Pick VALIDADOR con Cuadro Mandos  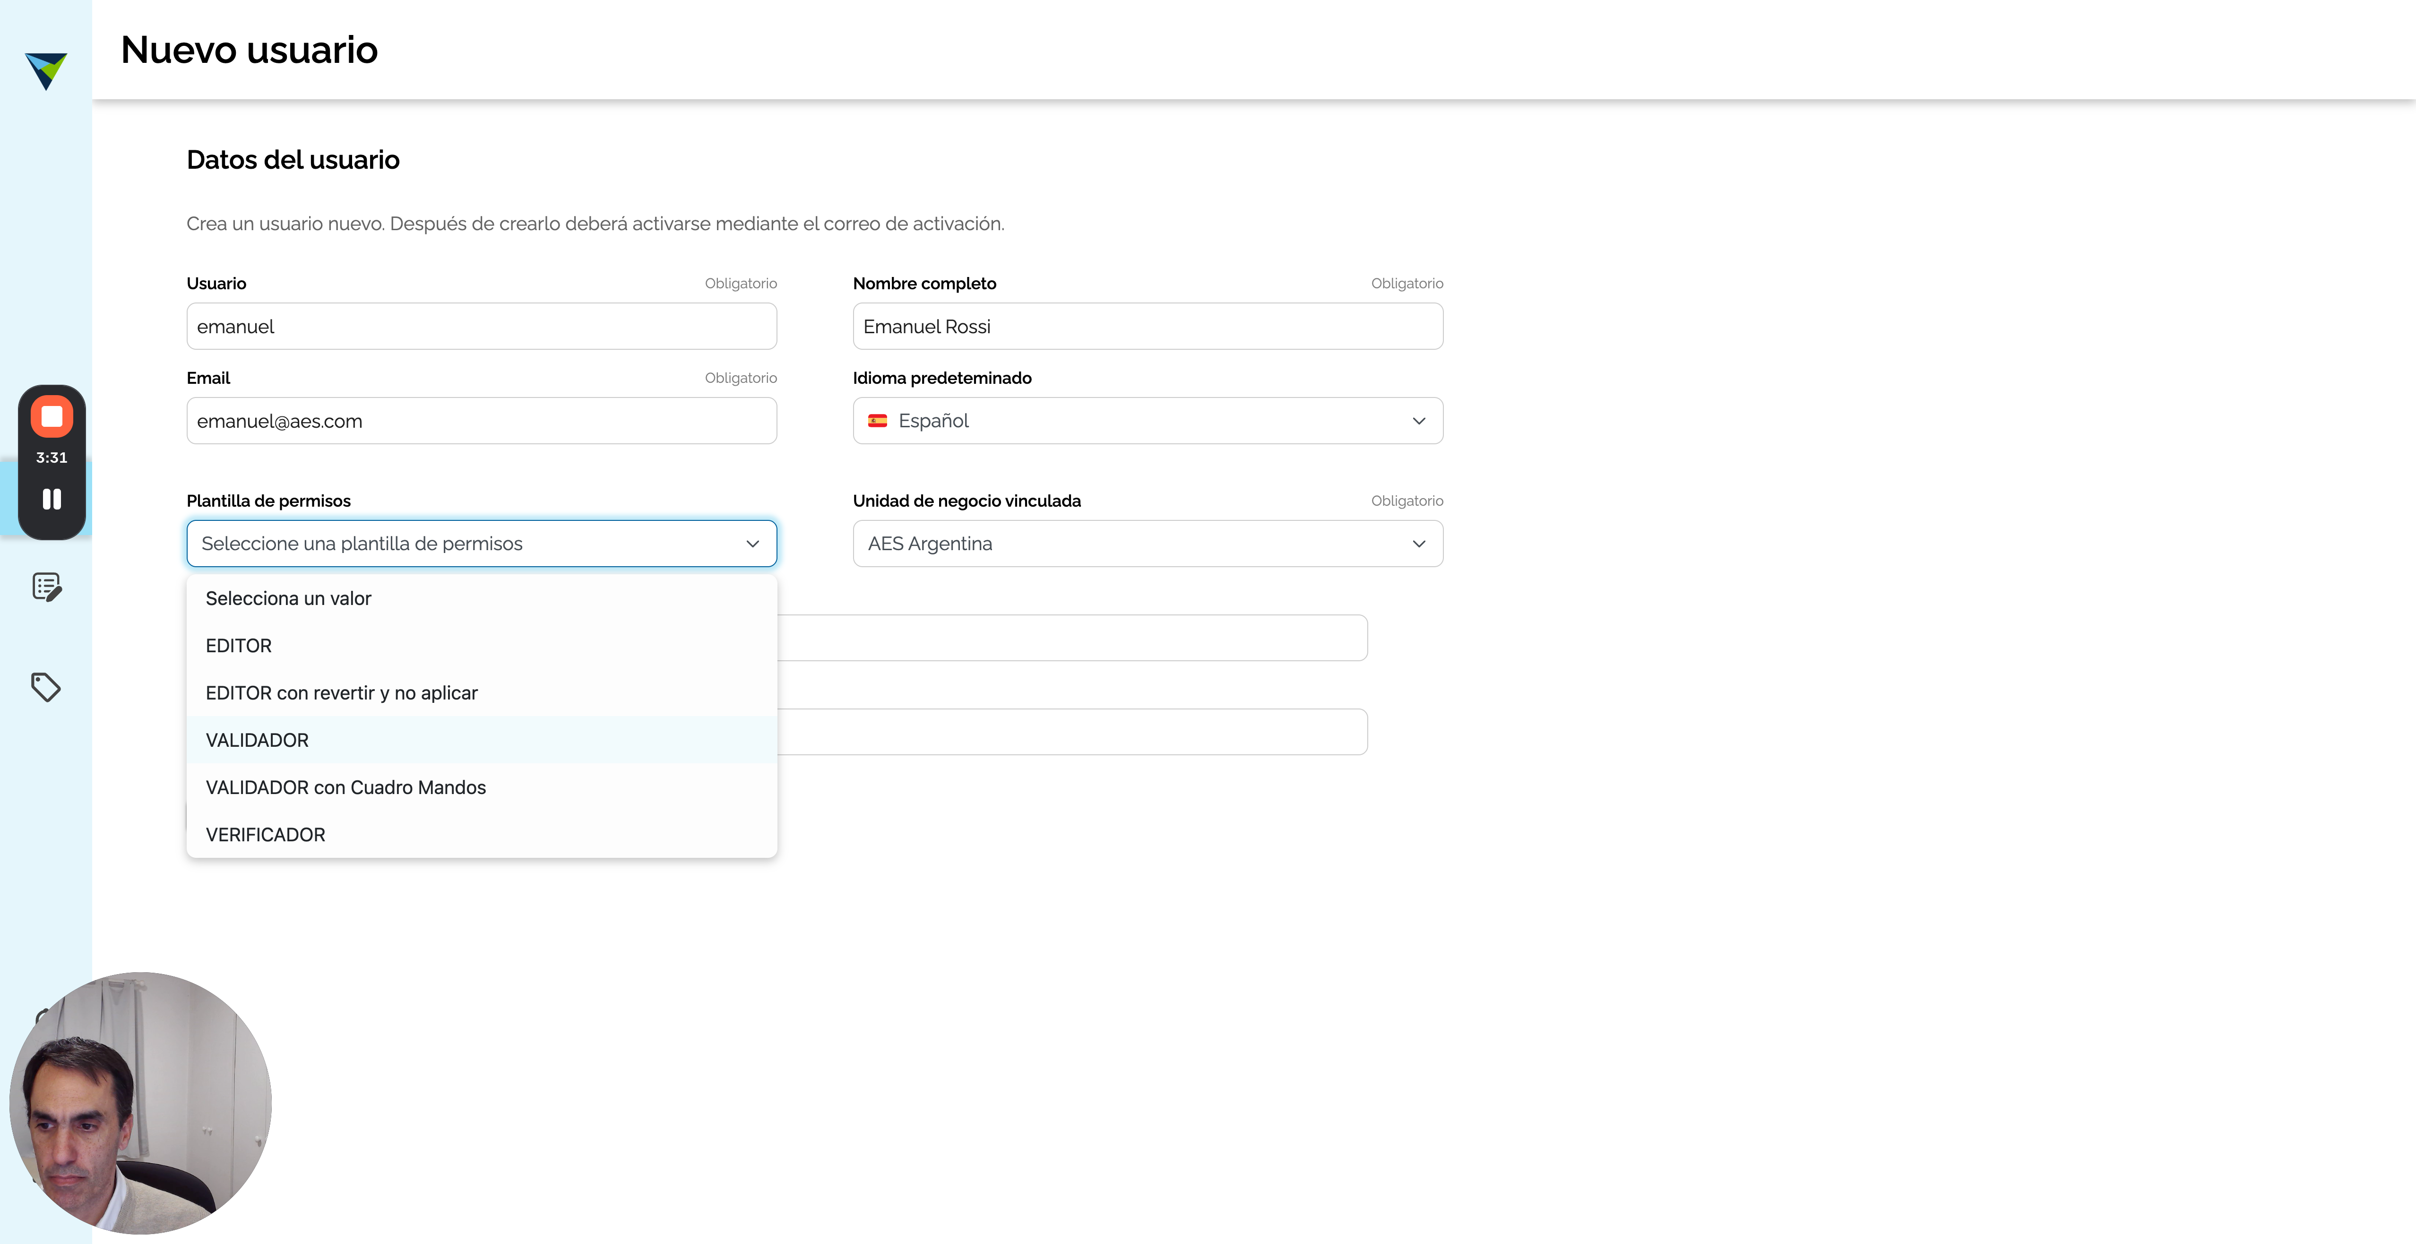pyautogui.click(x=482, y=788)
